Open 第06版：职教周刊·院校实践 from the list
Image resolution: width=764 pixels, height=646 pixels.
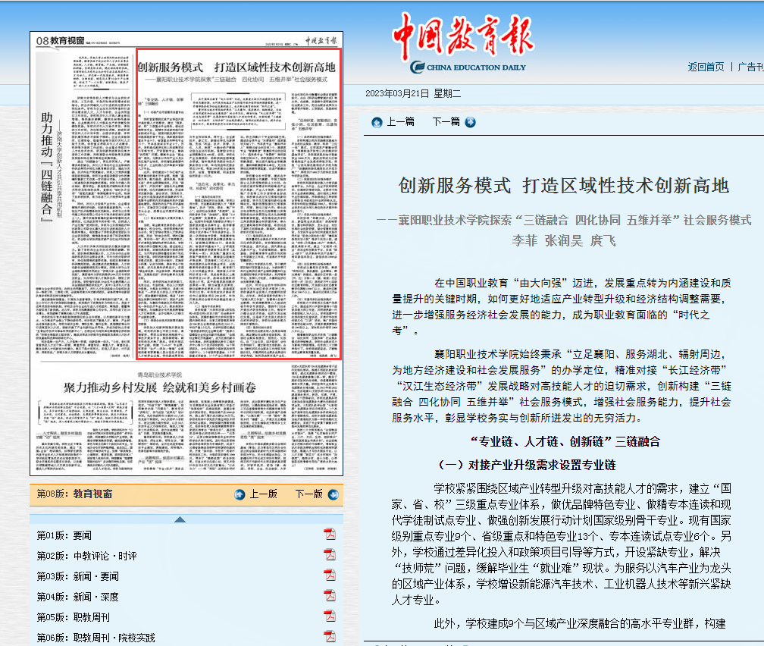pyautogui.click(x=96, y=638)
